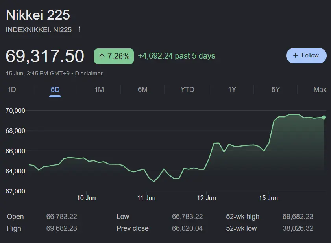Select the 5D chart range tab
331x243 pixels.
(x=55, y=90)
